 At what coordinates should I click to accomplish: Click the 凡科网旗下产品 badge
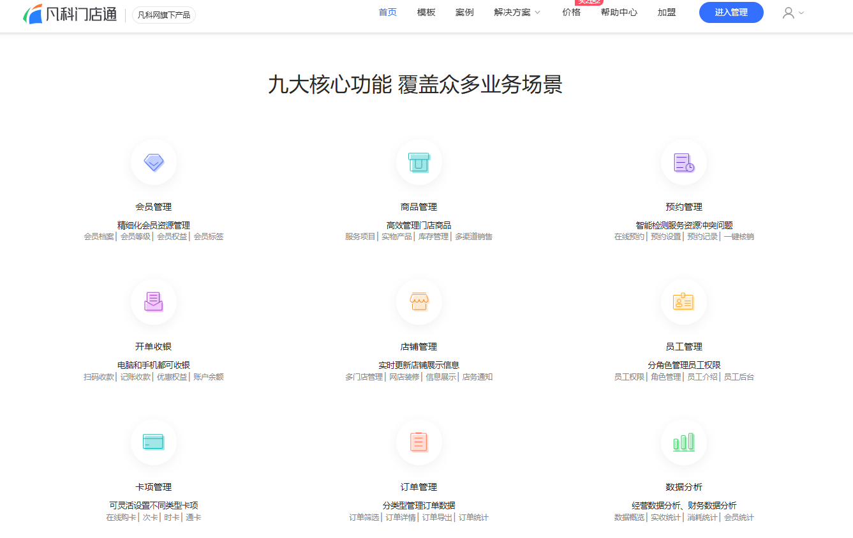164,15
